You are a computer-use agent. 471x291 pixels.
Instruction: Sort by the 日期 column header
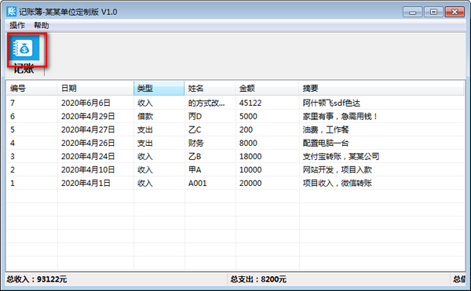95,88
